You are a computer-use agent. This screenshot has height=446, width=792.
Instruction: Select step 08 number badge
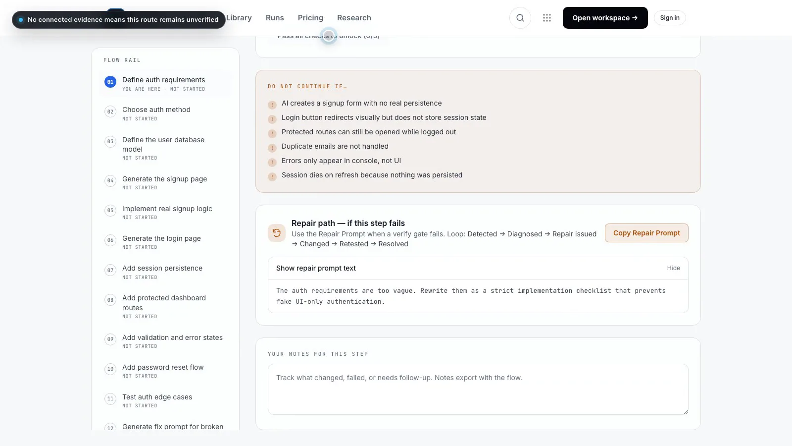tap(110, 300)
